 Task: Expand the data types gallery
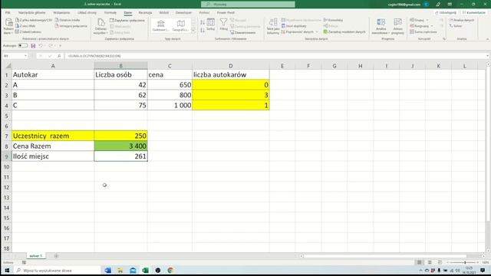193,31
